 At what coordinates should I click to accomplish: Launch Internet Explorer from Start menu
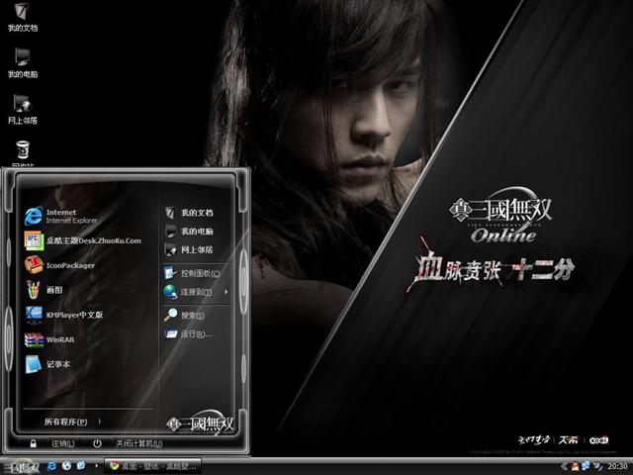point(61,216)
